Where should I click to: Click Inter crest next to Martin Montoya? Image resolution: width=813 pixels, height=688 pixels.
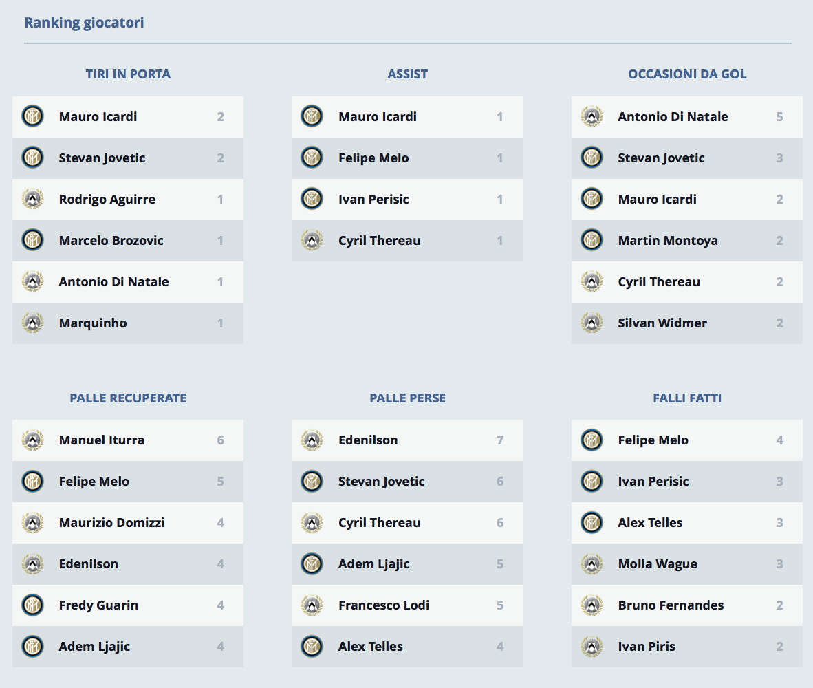pyautogui.click(x=592, y=240)
